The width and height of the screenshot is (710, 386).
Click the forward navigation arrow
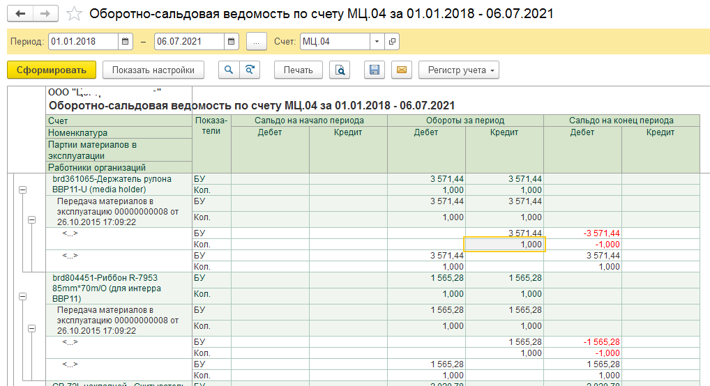[x=45, y=14]
